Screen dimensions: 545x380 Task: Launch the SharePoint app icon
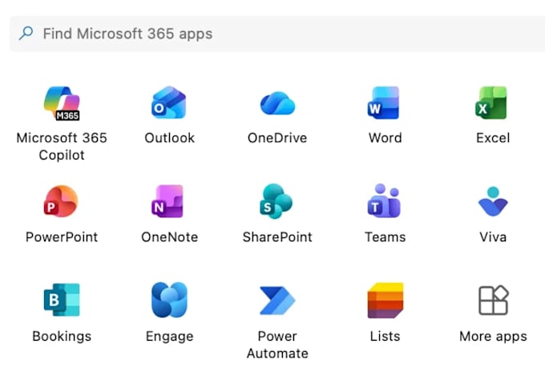(277, 201)
